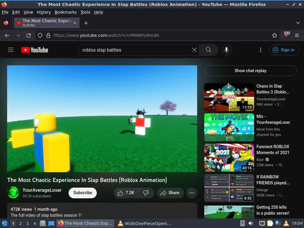Screen dimensions: 304x228
Task: Open Funniest ROBLOX Moments of 2021 title
Action: (x=273, y=150)
